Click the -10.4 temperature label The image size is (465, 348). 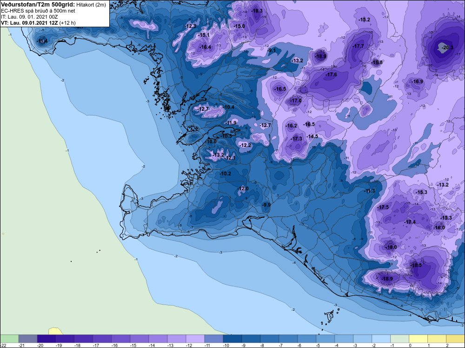click(x=228, y=107)
